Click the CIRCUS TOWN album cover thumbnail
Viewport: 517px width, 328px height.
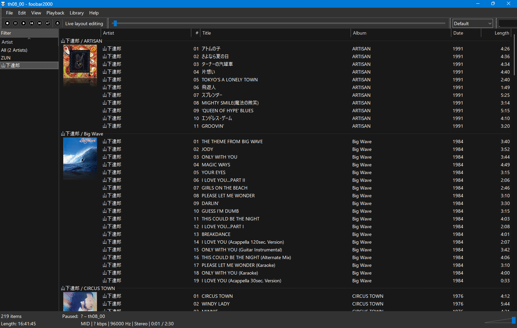(80, 301)
